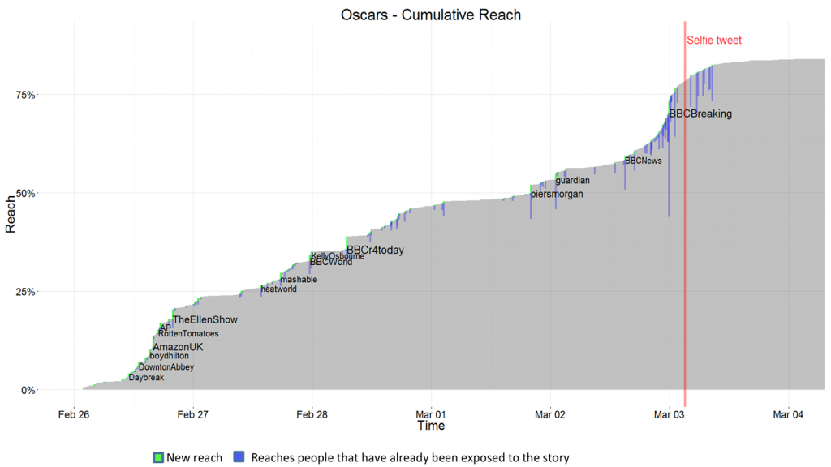Click the BBCNews data label

coord(643,161)
